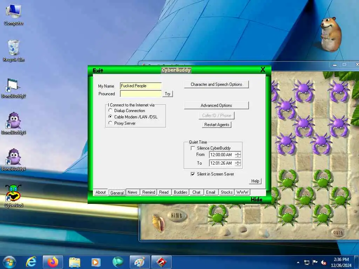Image resolution: width=359 pixels, height=269 pixels.
Task: Click the HINT stone in the game
Action: pyautogui.click(x=177, y=215)
